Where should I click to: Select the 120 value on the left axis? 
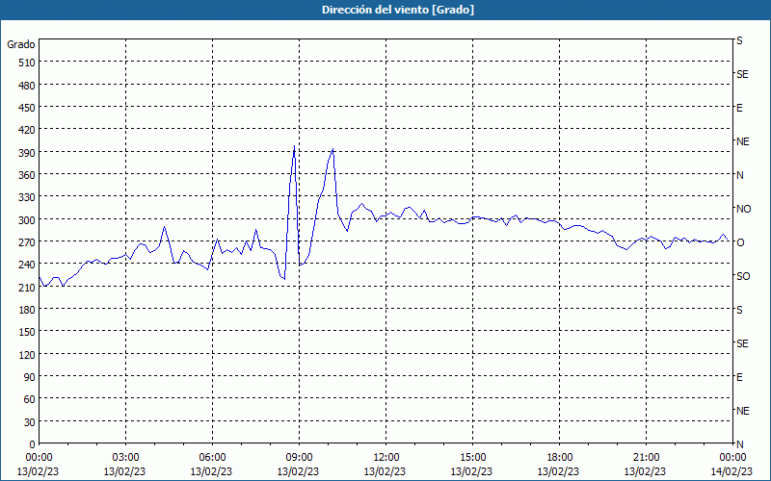(x=27, y=354)
